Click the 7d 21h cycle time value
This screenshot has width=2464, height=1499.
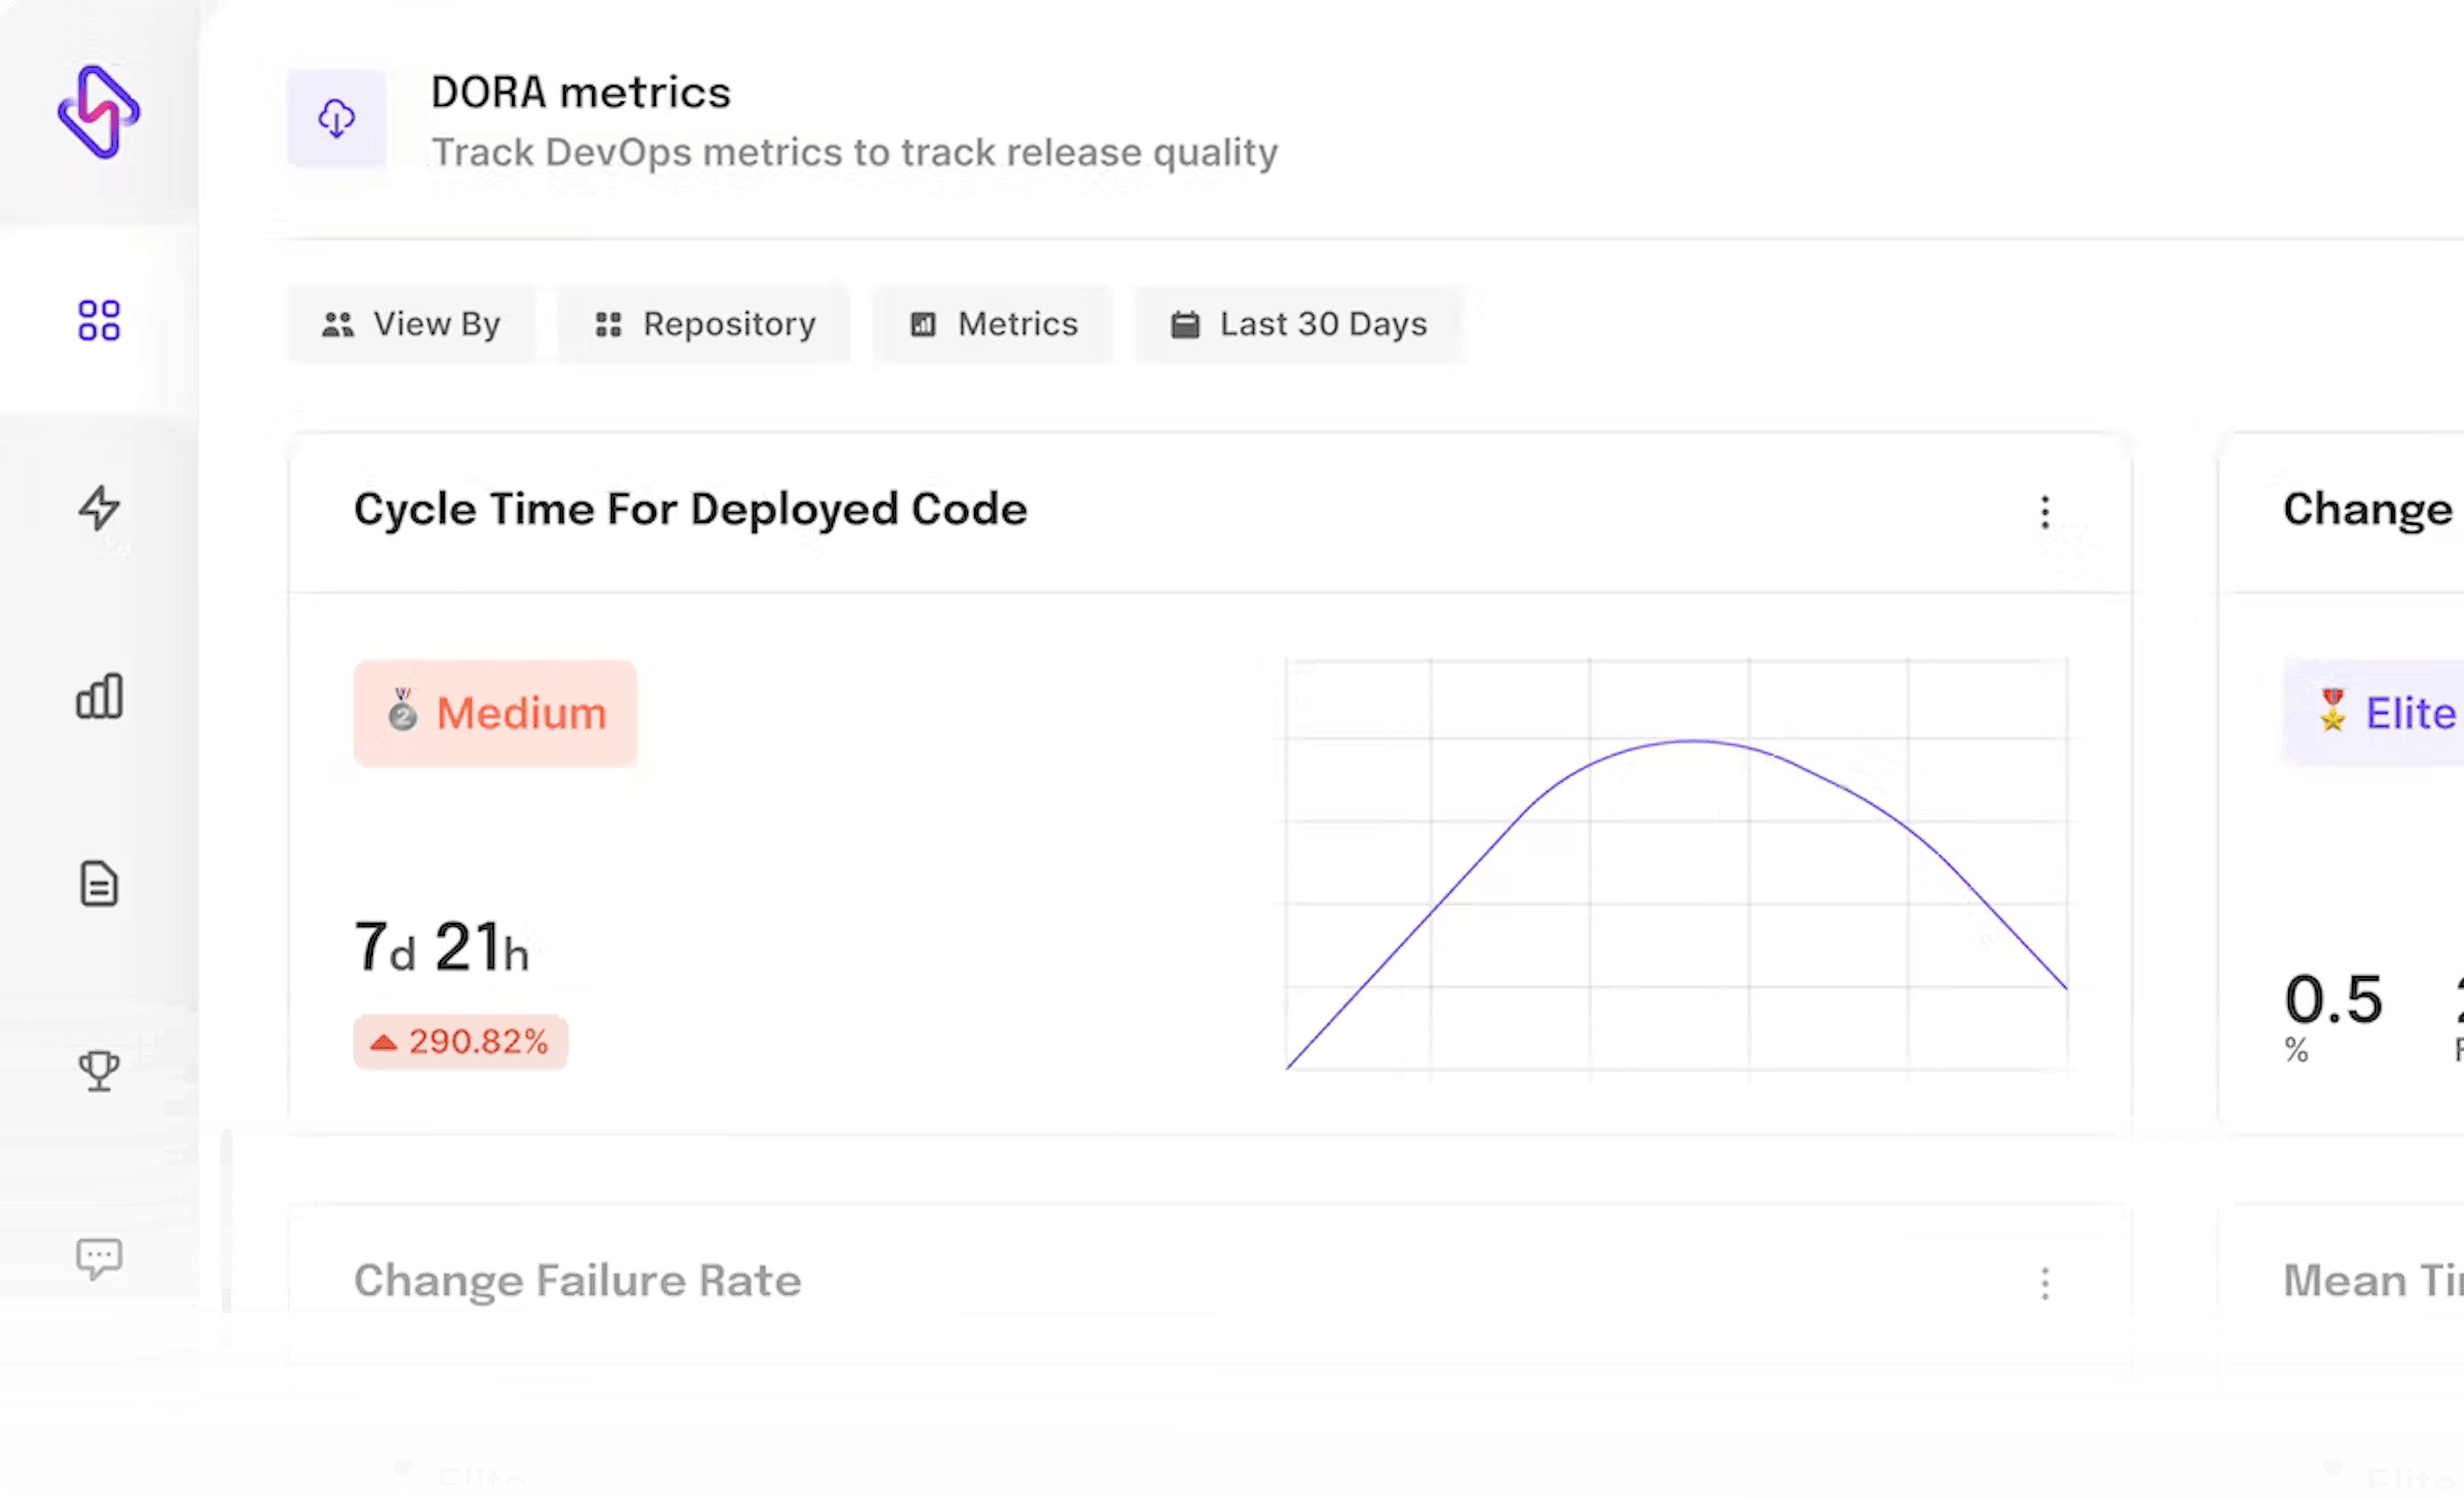coord(441,947)
